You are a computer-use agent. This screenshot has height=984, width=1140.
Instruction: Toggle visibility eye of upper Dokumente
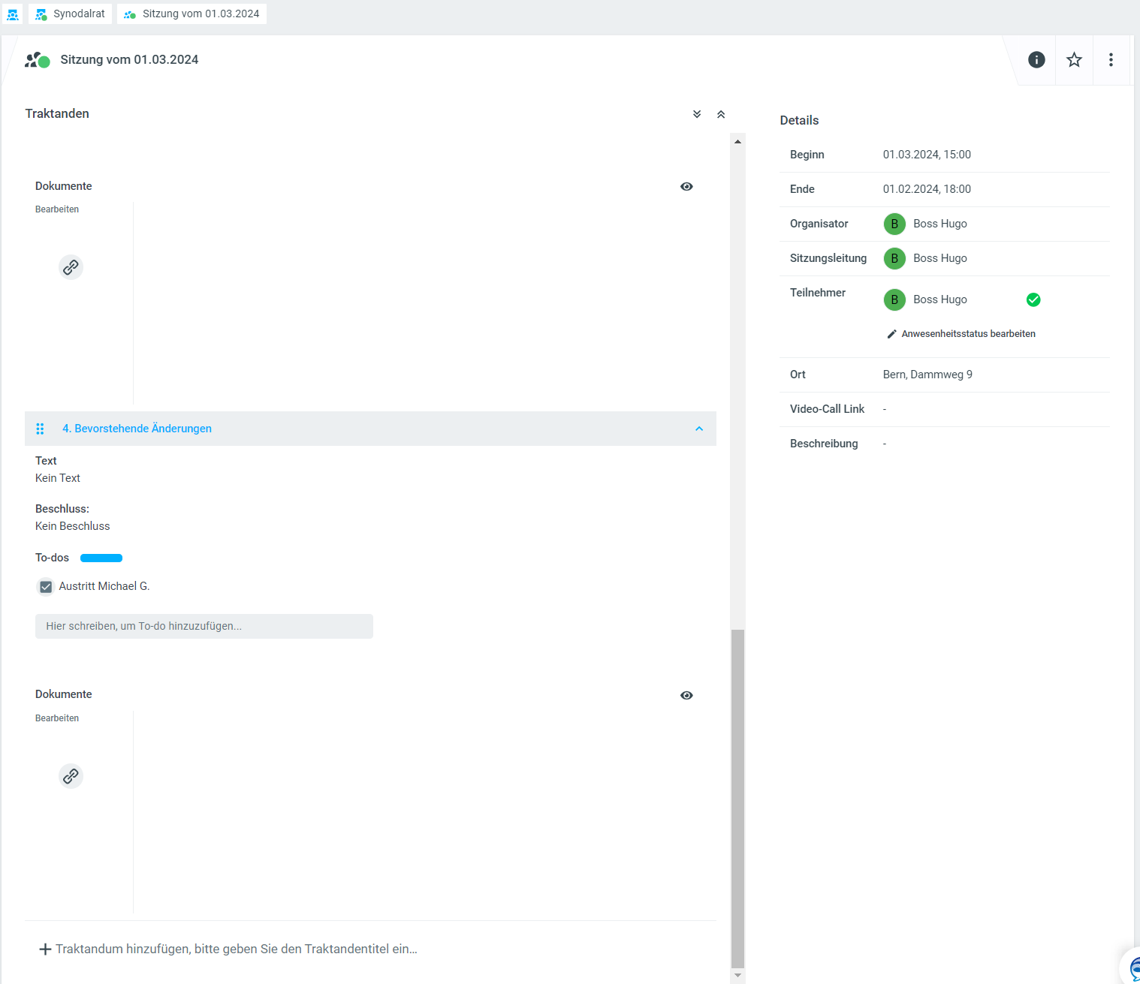tap(686, 187)
